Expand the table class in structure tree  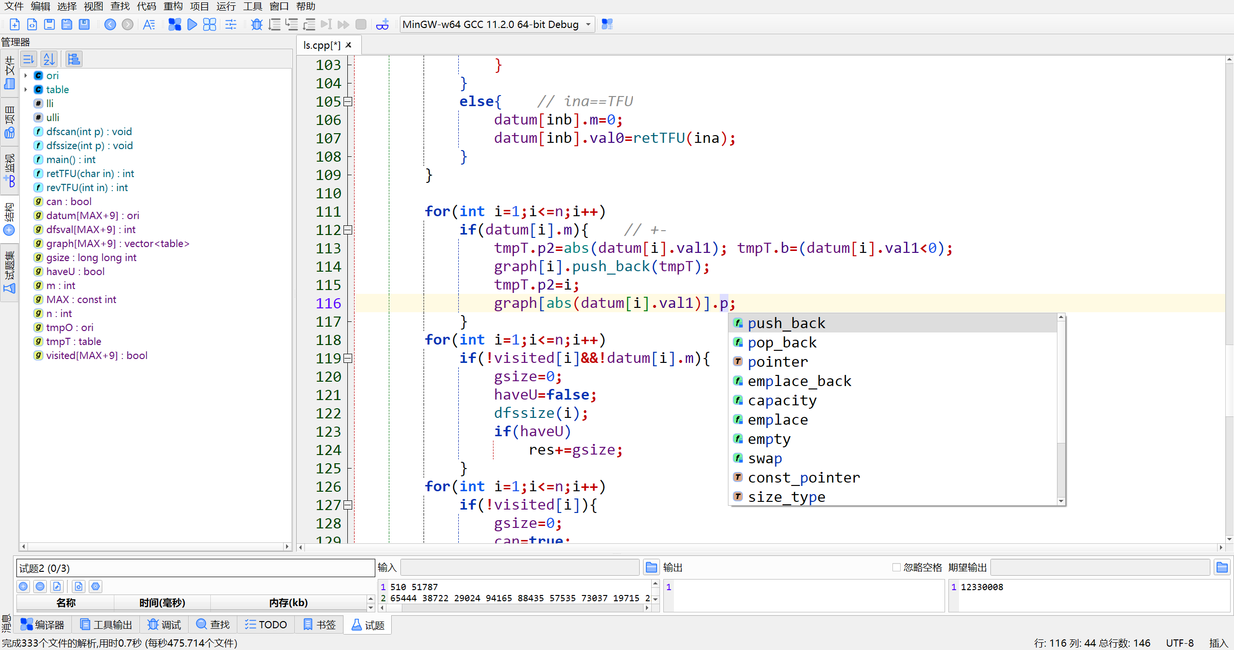pos(26,89)
